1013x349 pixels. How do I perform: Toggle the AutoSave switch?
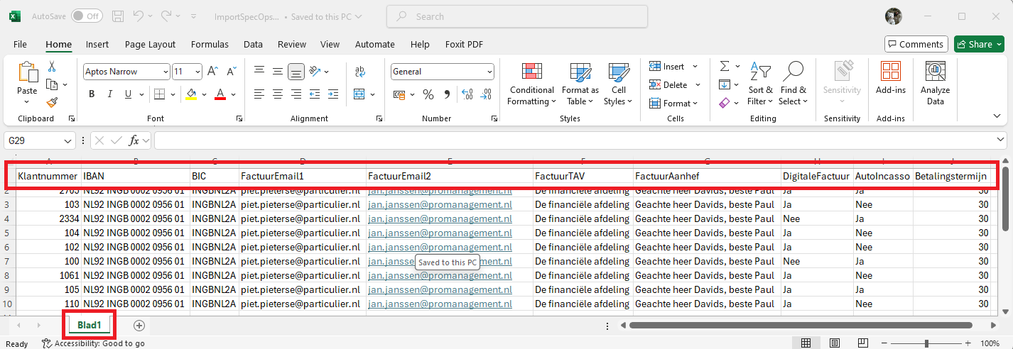coord(87,16)
